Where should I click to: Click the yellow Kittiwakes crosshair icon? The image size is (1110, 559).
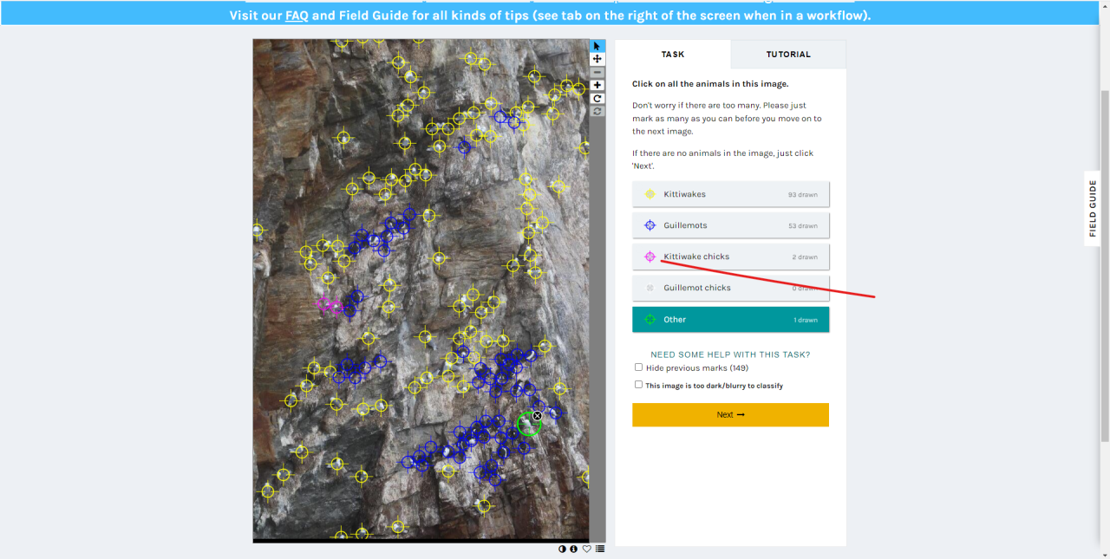[x=650, y=194]
